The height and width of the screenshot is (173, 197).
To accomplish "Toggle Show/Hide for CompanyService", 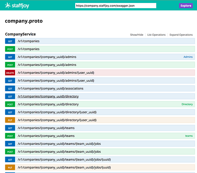I will coord(137,35).
